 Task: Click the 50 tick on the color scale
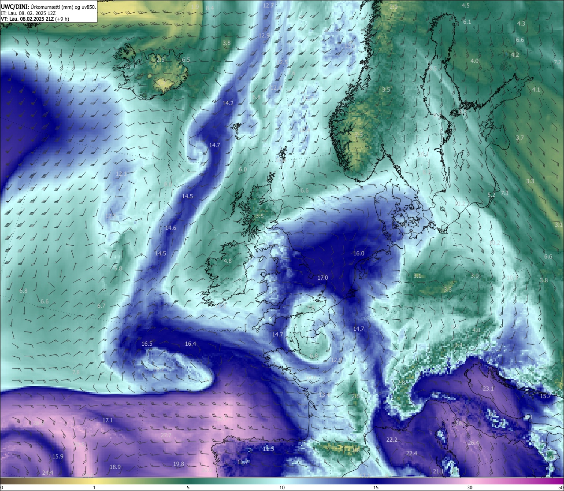pyautogui.click(x=560, y=487)
